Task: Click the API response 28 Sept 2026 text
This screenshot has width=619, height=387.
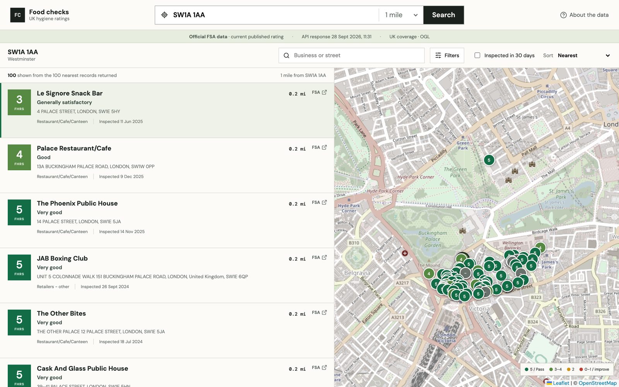Action: 337,37
